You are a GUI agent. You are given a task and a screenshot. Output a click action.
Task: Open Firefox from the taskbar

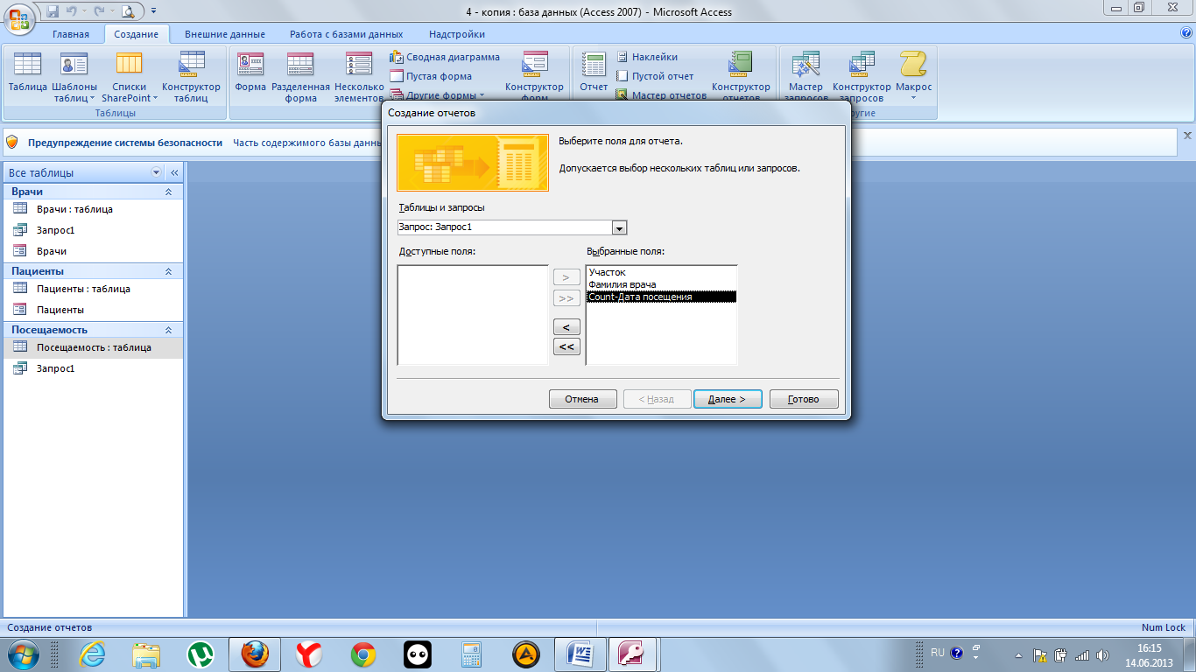click(x=255, y=654)
